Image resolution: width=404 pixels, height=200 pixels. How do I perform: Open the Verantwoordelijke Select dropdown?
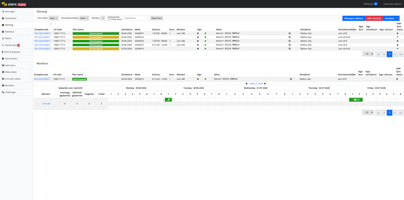tap(84, 18)
